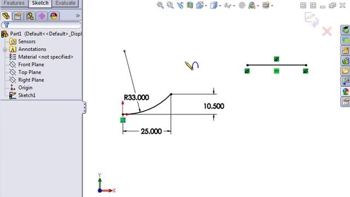
Task: Click the Previous View icon
Action: [x=180, y=5]
